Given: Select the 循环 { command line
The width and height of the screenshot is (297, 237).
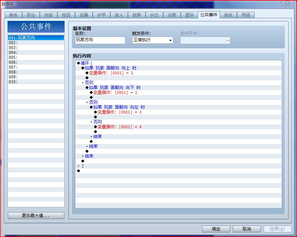Looking at the screenshot, I should coord(179,63).
